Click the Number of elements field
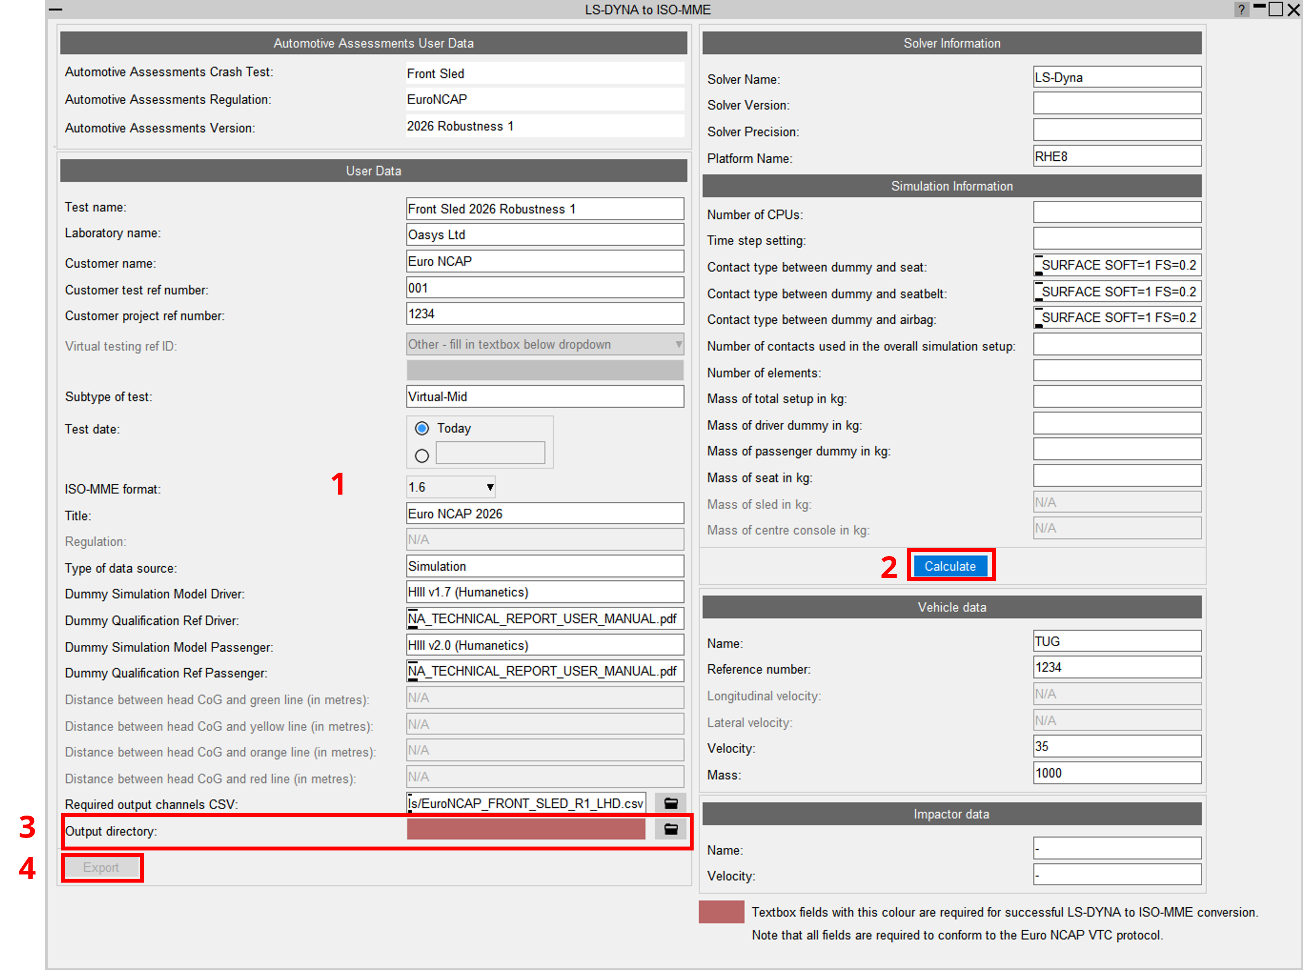This screenshot has width=1303, height=970. click(1118, 370)
